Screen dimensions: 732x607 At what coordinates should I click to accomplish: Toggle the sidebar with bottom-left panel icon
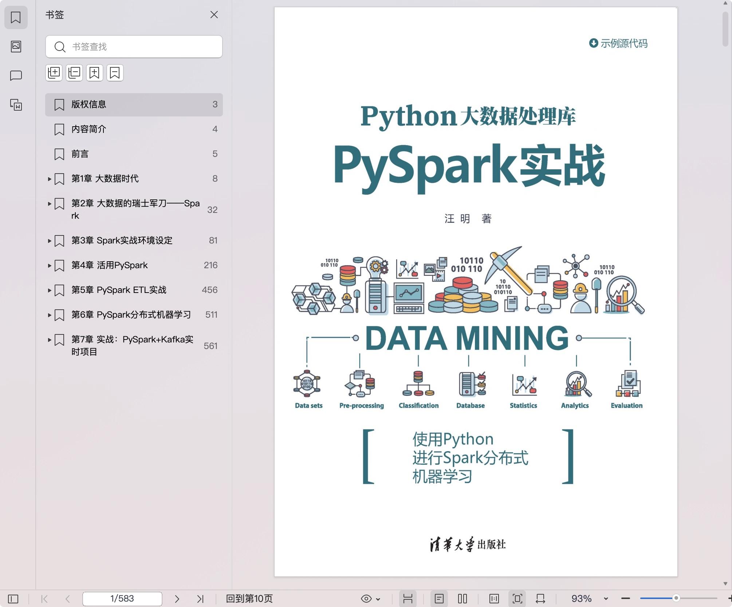(x=13, y=599)
